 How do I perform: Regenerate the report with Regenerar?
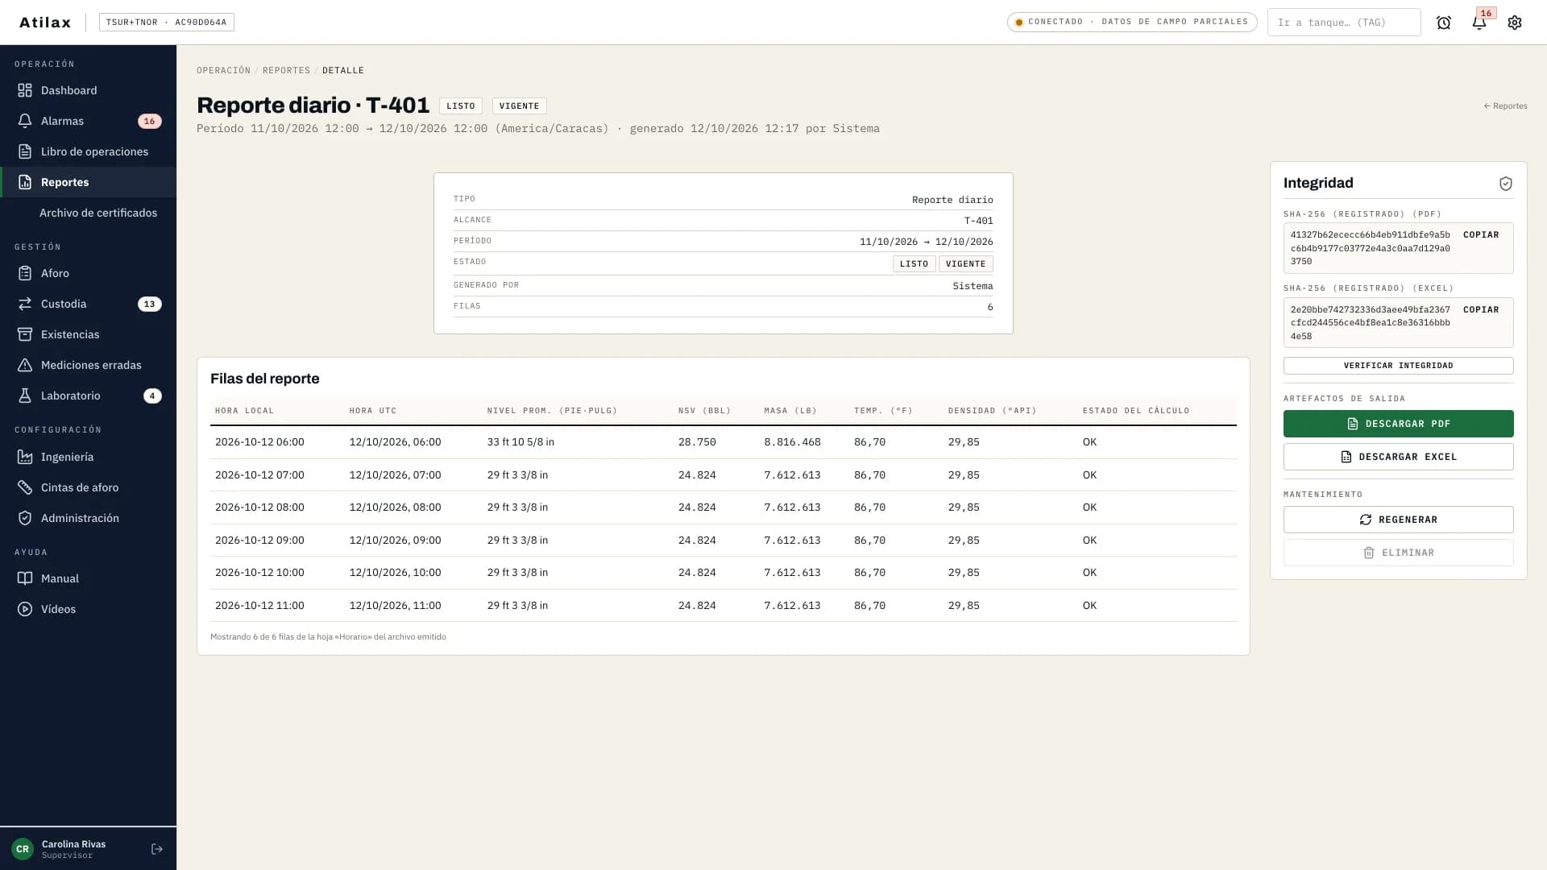[x=1398, y=520]
